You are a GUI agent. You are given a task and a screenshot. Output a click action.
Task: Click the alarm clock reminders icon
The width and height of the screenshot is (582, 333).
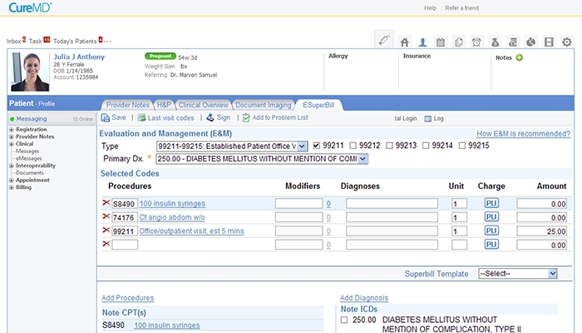476,42
